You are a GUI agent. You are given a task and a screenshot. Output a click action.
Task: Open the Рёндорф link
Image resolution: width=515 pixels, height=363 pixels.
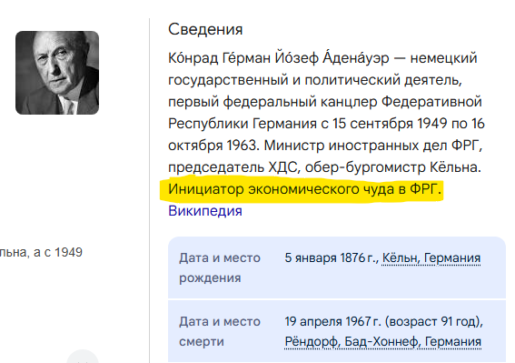(312, 341)
